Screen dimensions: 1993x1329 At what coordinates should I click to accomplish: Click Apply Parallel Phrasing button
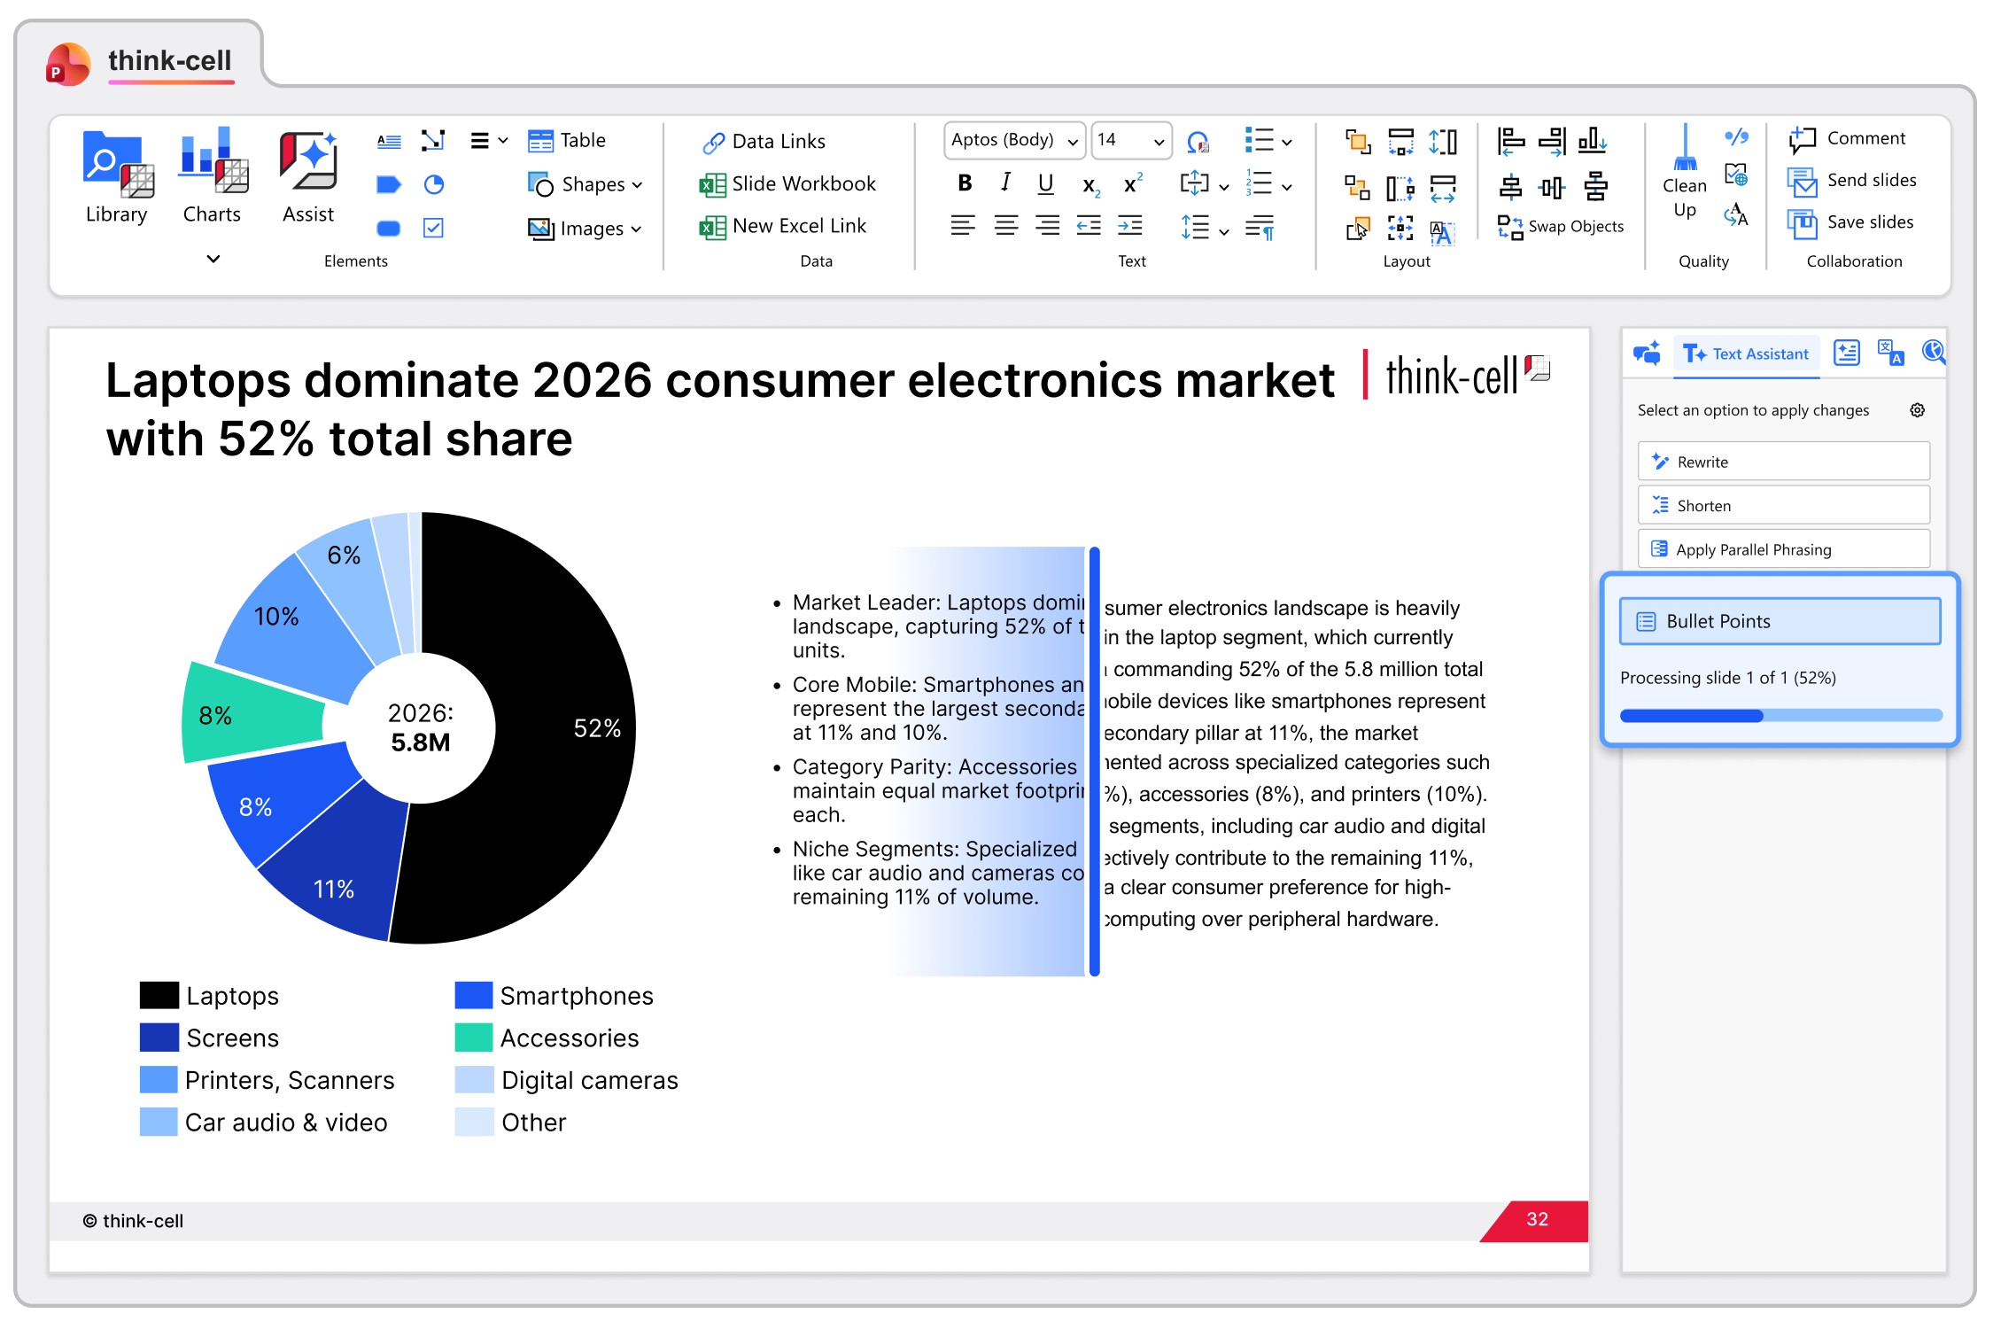pyautogui.click(x=1782, y=549)
